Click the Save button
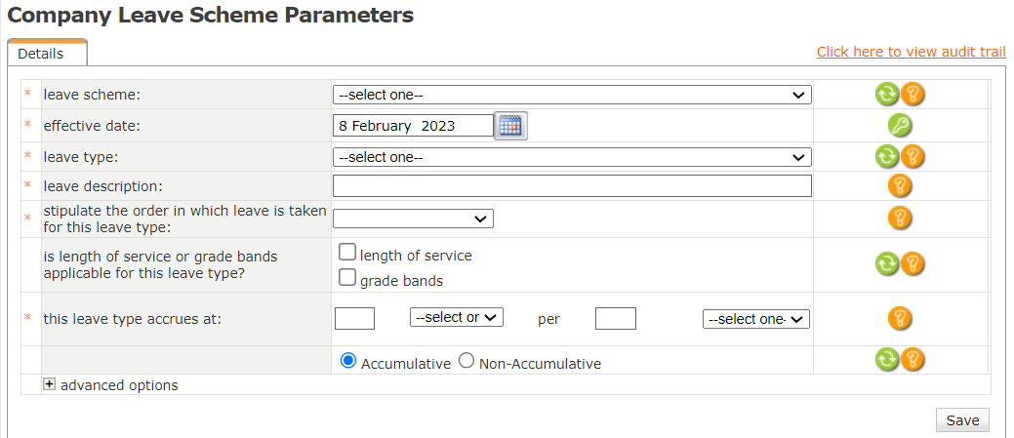 coord(962,420)
